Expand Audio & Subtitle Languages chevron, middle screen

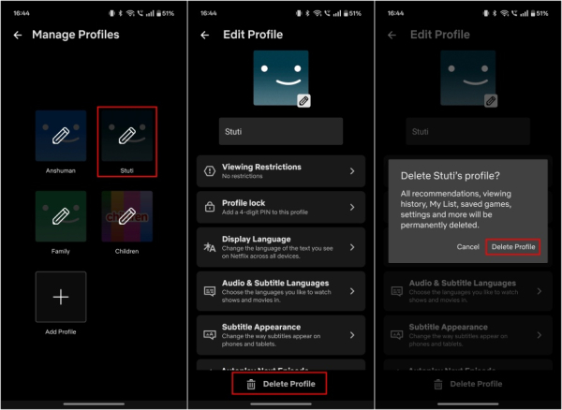(x=352, y=291)
